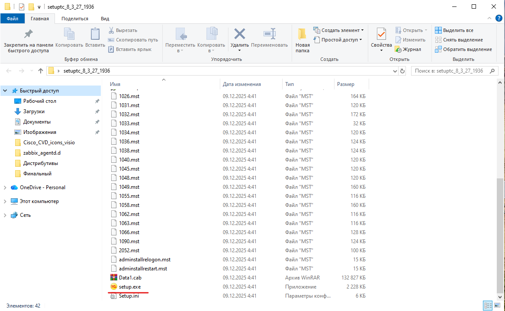
Task: Expand the Этот компьютер tree node
Action: coord(5,201)
